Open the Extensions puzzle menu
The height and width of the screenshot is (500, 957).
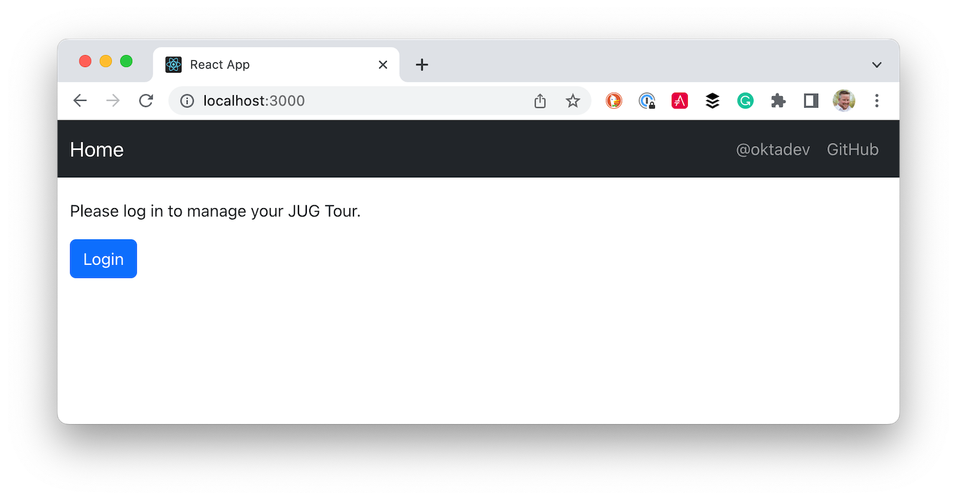(778, 100)
